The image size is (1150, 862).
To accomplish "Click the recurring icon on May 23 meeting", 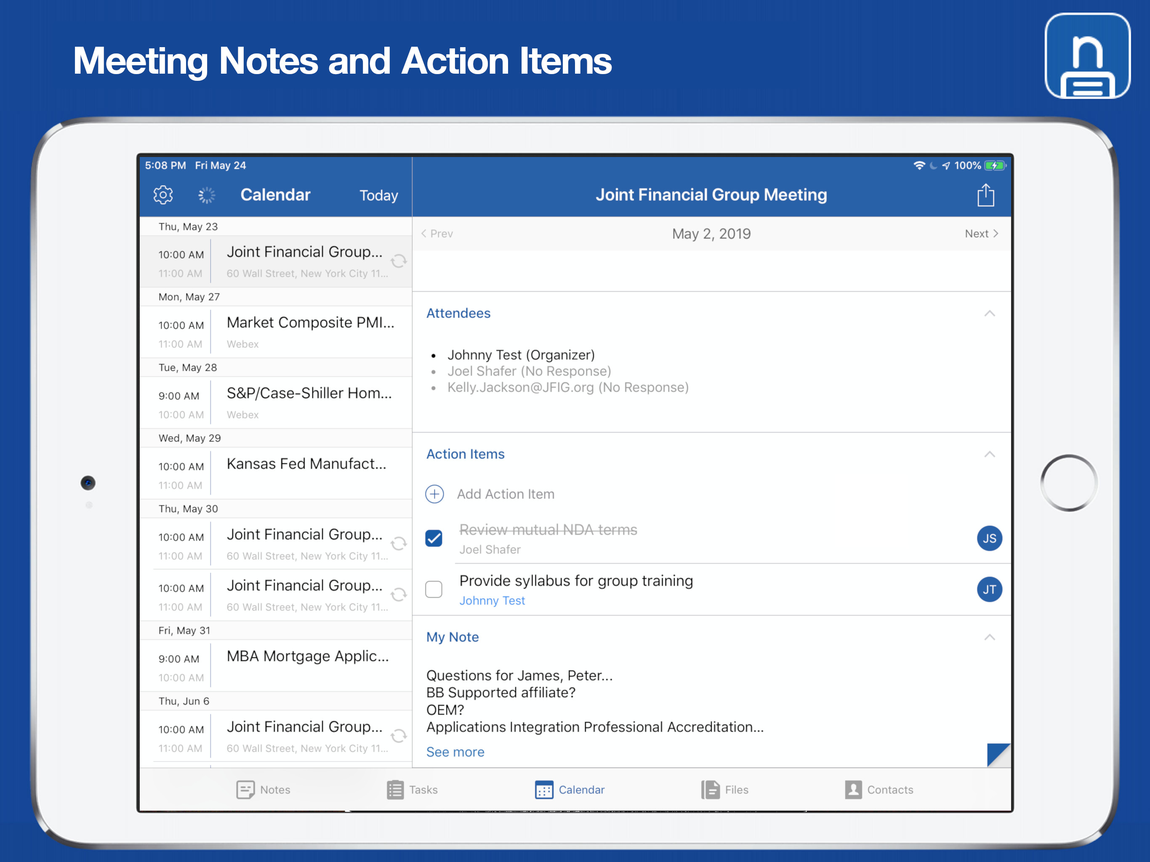I will 399,261.
